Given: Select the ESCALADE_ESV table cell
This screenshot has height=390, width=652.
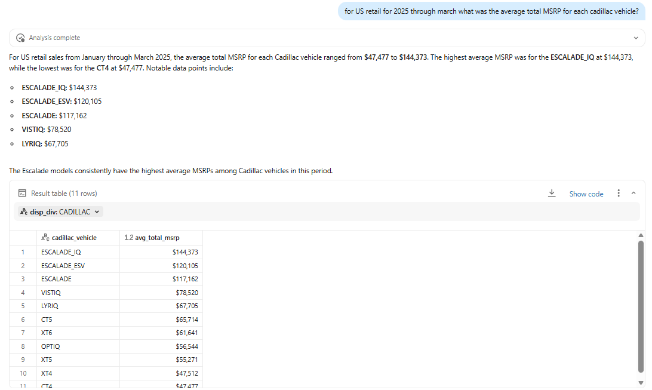Looking at the screenshot, I should (x=78, y=266).
